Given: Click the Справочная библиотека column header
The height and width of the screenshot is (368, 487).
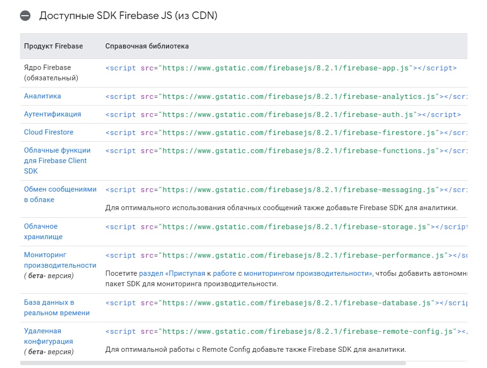Looking at the screenshot, I should (x=147, y=46).
